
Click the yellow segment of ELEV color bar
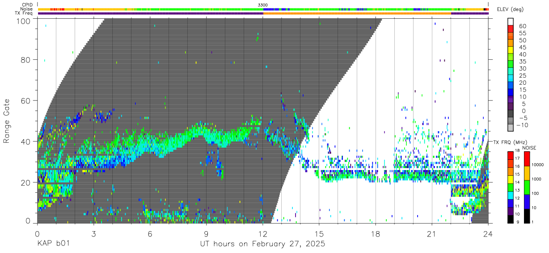(511, 50)
